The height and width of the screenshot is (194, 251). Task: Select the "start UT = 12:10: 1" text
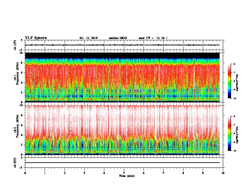[153, 38]
